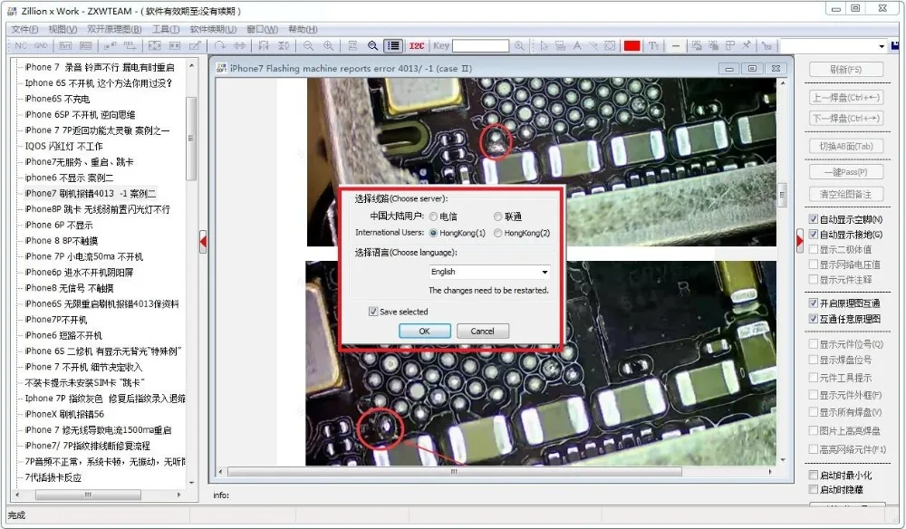Select the line drawing tool
This screenshot has width=906, height=529.
[x=593, y=45]
